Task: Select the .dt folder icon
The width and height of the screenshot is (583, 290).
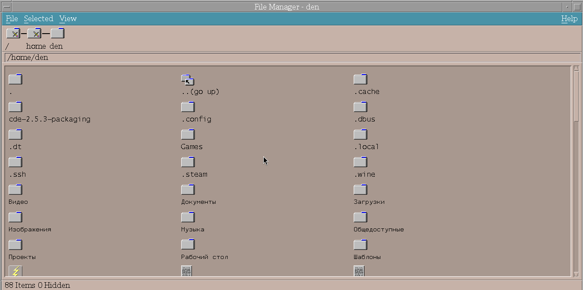Action: coord(15,134)
